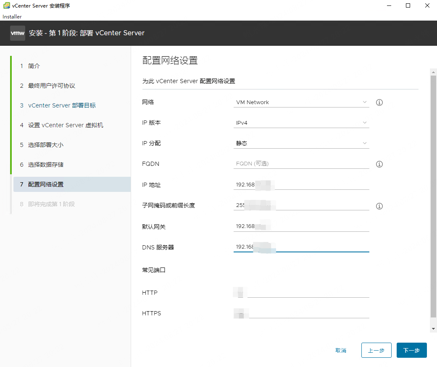Image resolution: width=437 pixels, height=367 pixels.
Task: Click the 为此 vCenter Server 配置网络设置 description
Action: 189,81
